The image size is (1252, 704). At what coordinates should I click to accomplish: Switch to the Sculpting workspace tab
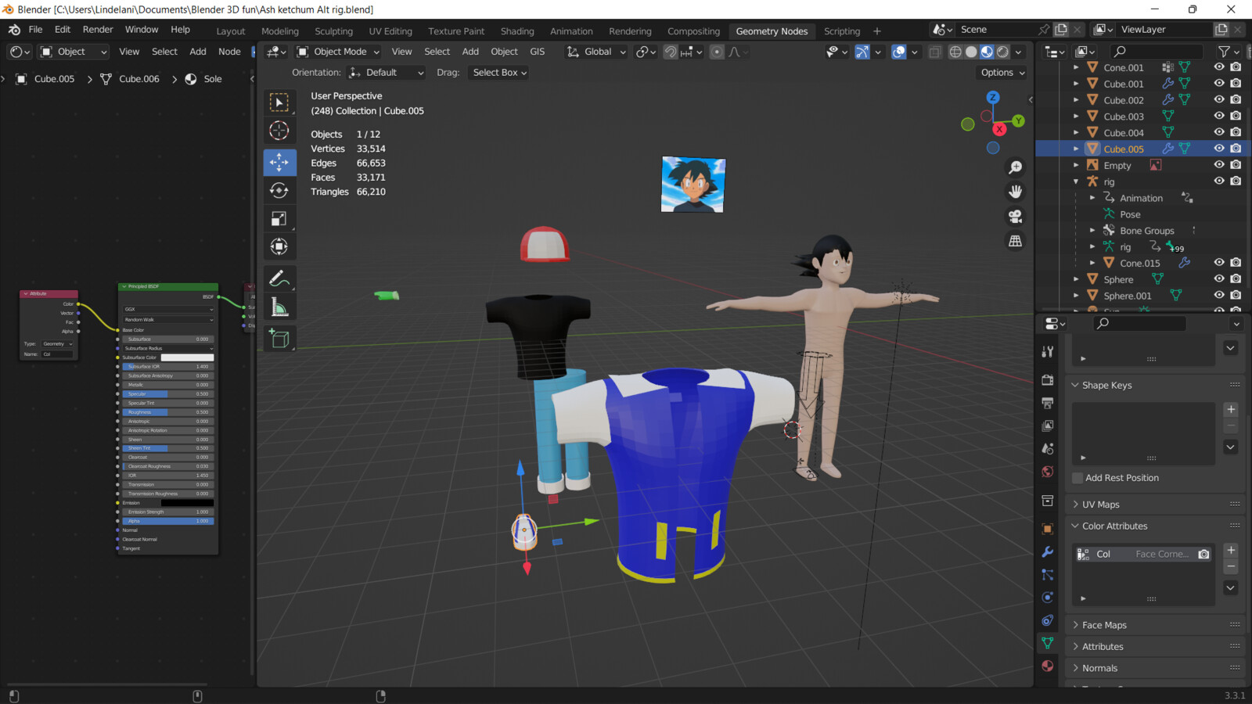334,31
